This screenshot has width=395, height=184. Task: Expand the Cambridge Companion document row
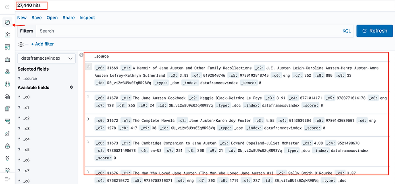point(88,142)
